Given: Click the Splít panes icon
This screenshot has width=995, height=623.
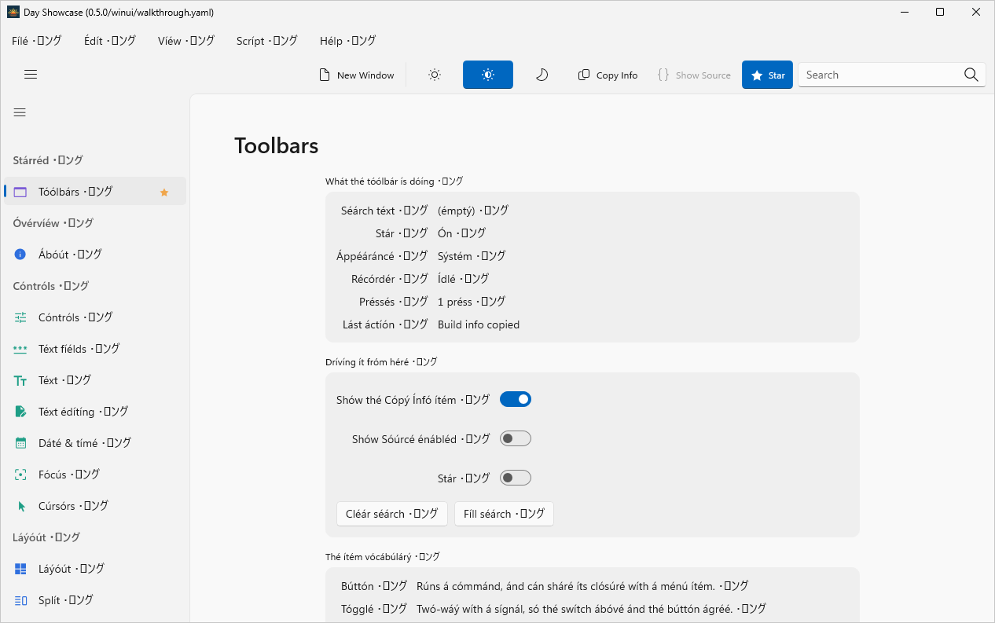Looking at the screenshot, I should tap(20, 600).
